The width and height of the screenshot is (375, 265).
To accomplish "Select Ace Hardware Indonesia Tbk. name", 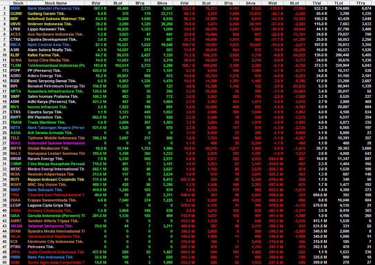I will 55,34.
